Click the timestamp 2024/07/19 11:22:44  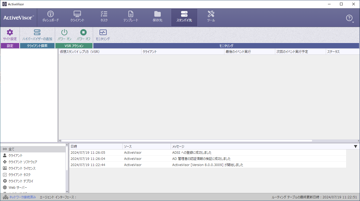point(88,165)
